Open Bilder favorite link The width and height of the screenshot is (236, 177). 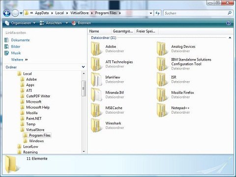click(16, 47)
